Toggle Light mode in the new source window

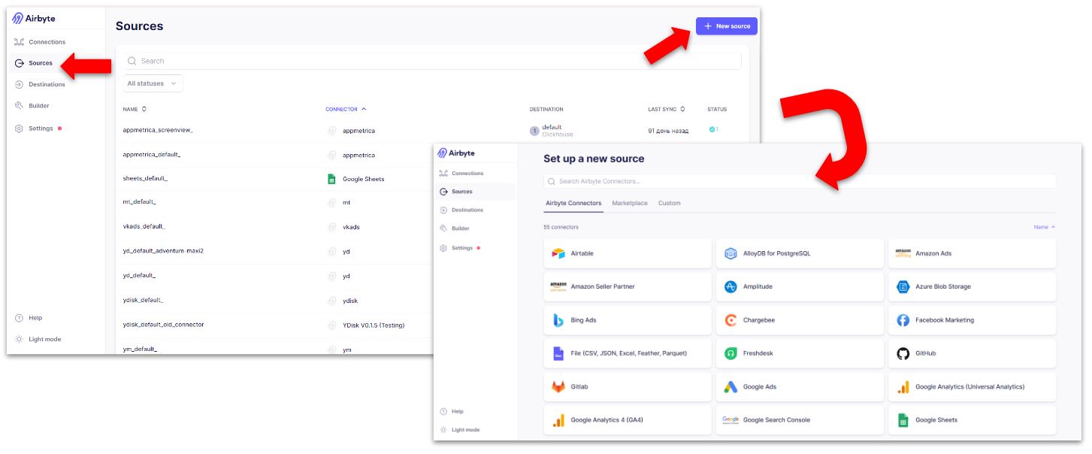(x=460, y=430)
